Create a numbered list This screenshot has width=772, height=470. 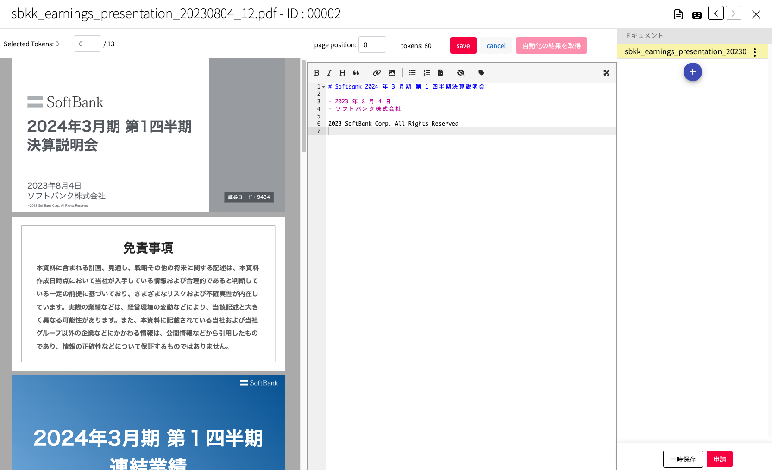tap(427, 73)
